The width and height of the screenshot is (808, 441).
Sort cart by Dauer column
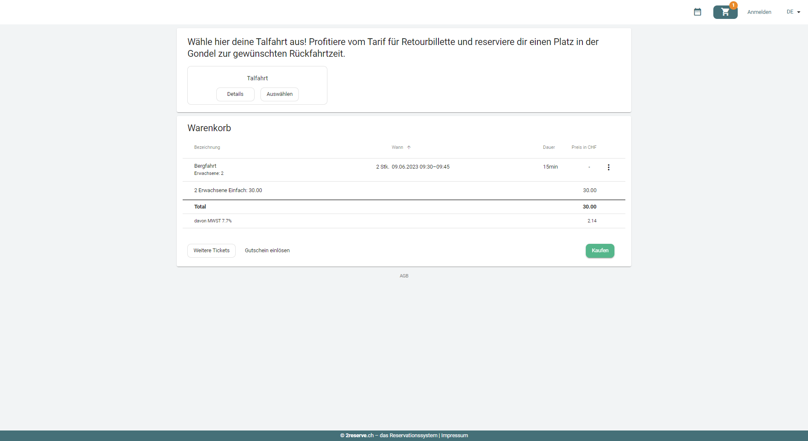pyautogui.click(x=548, y=147)
